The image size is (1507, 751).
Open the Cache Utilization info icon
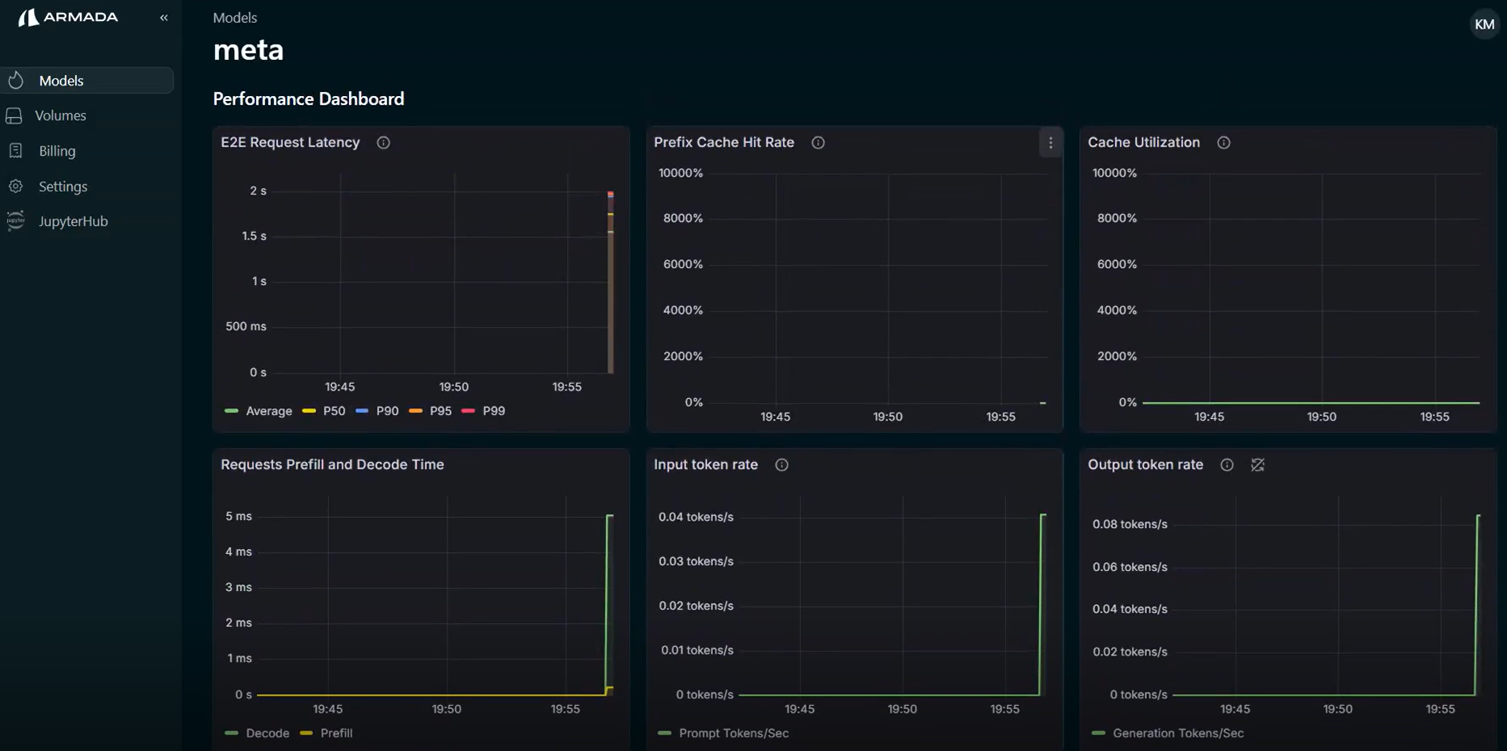click(1223, 143)
